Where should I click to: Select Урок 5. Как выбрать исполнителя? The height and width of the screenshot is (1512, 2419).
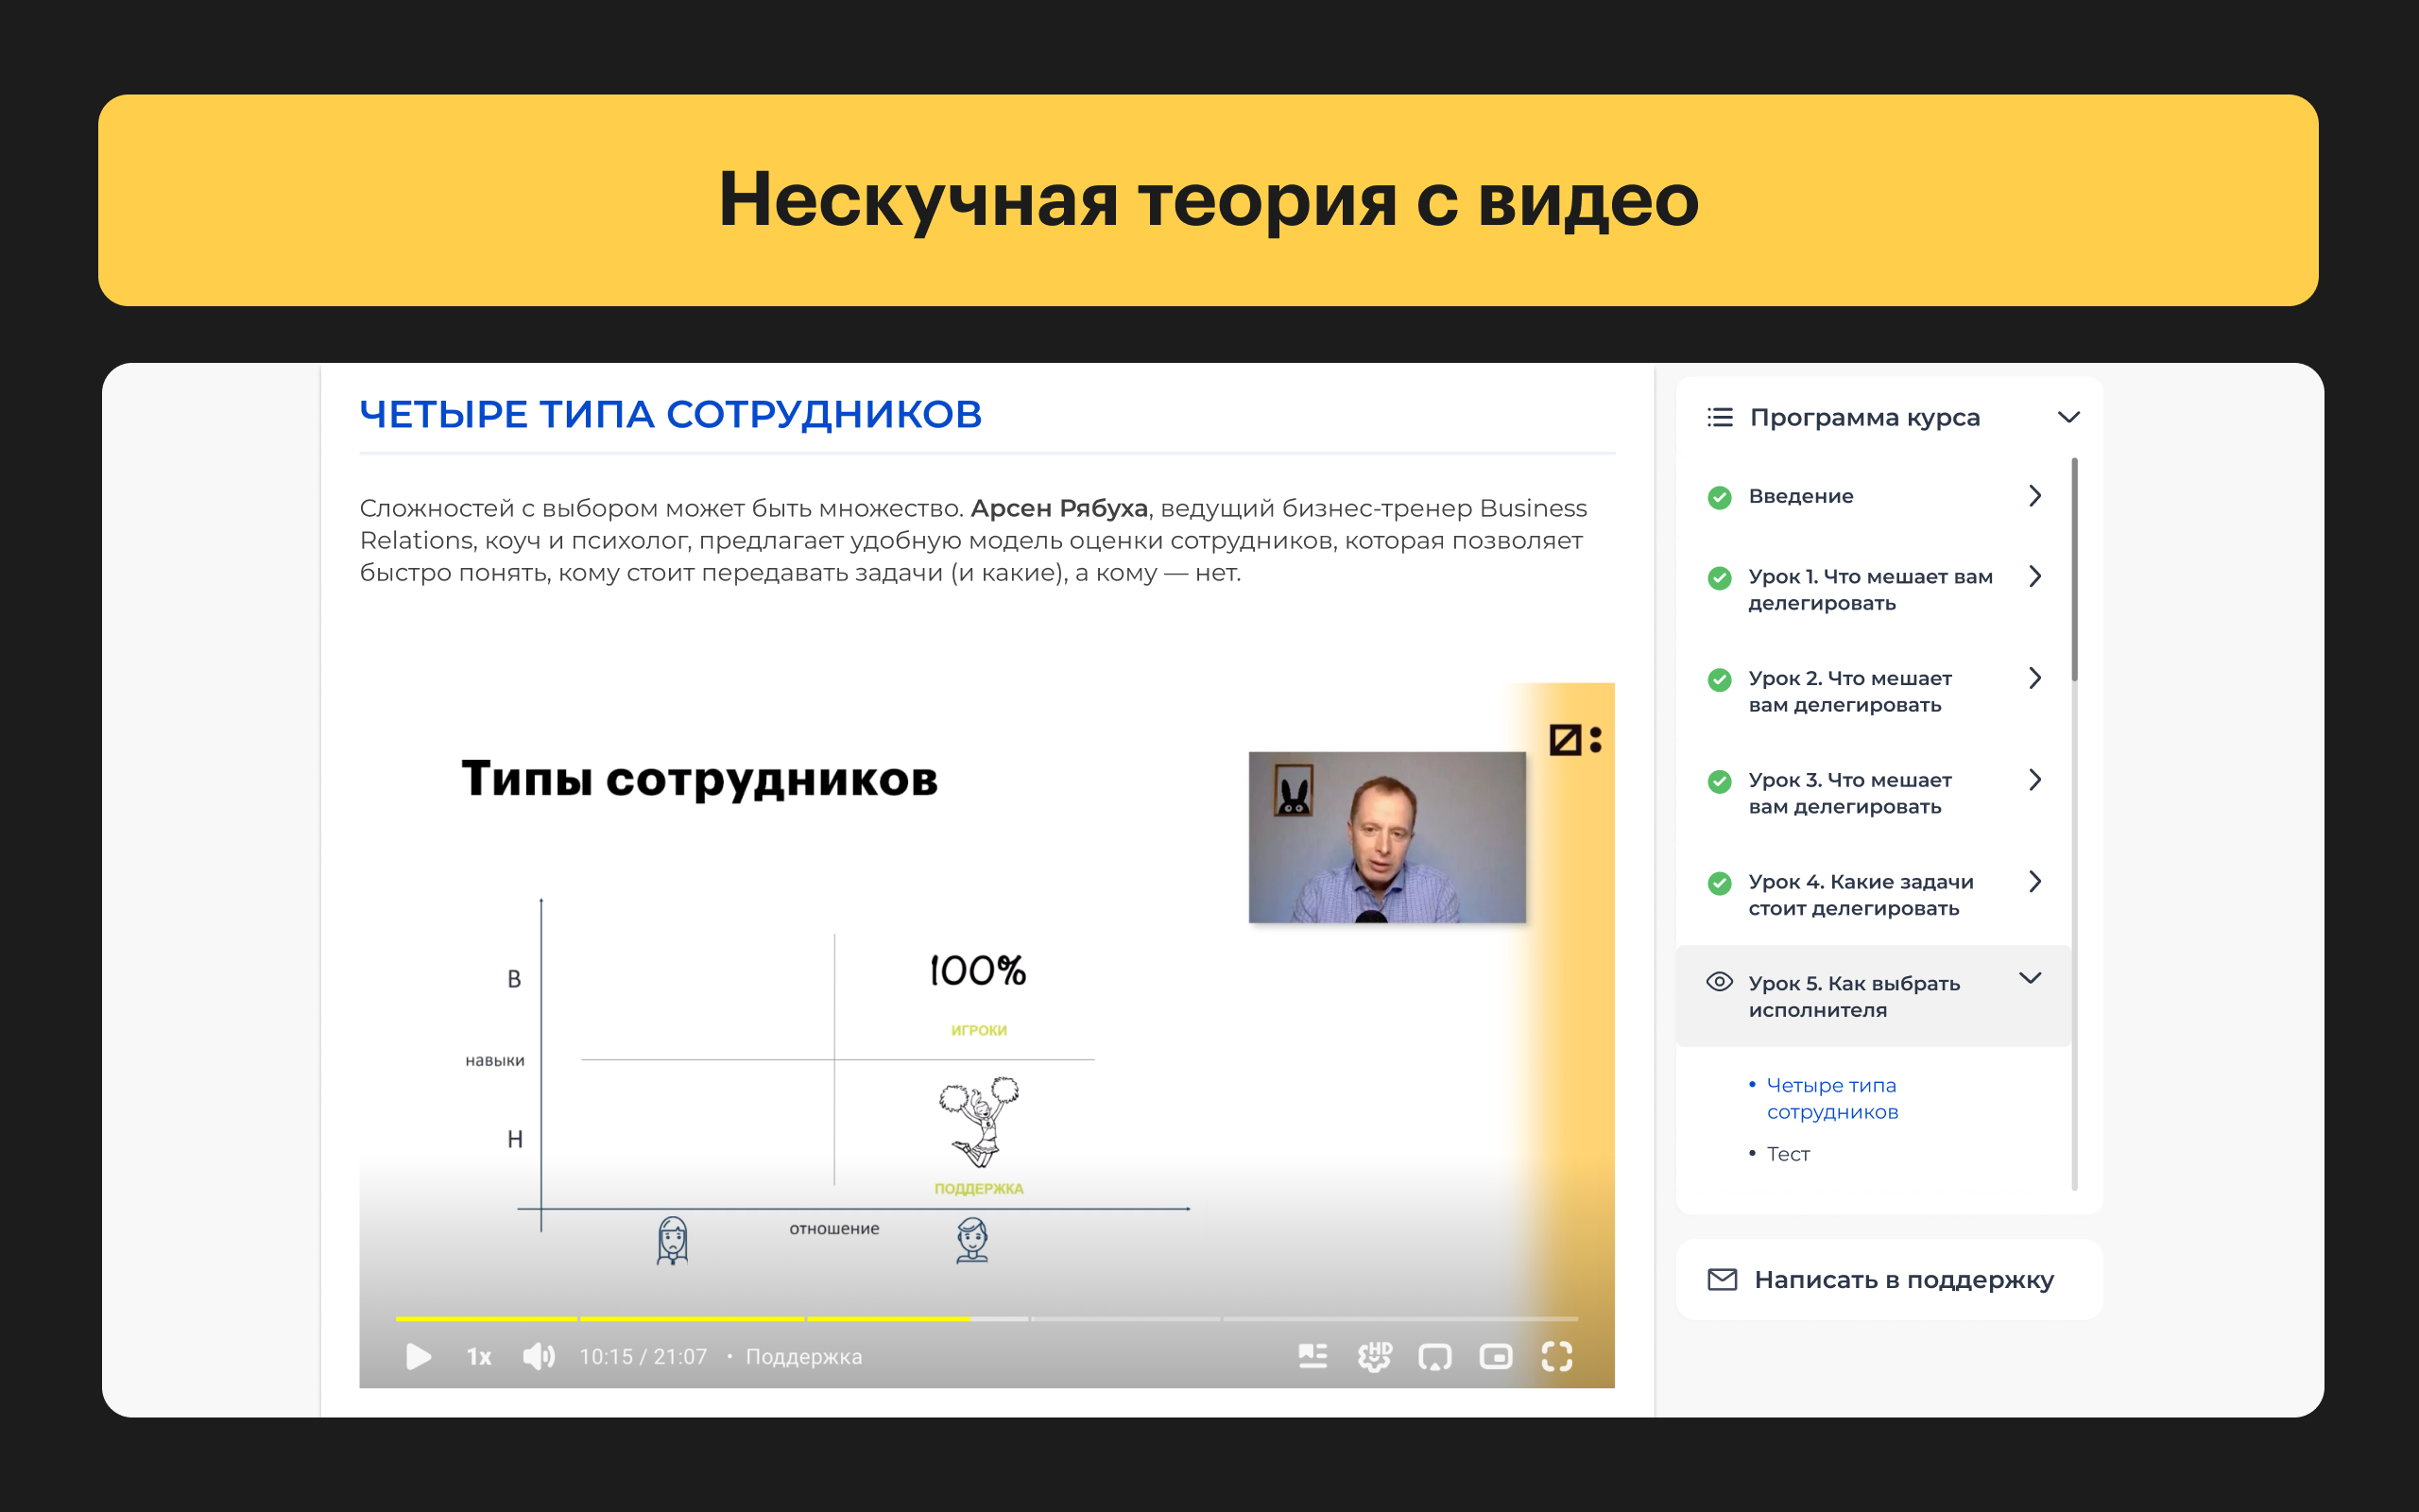tap(1873, 996)
